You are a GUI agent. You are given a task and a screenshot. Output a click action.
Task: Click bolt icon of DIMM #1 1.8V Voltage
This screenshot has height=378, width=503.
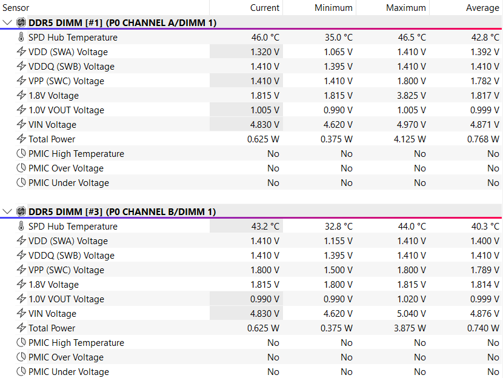21,95
